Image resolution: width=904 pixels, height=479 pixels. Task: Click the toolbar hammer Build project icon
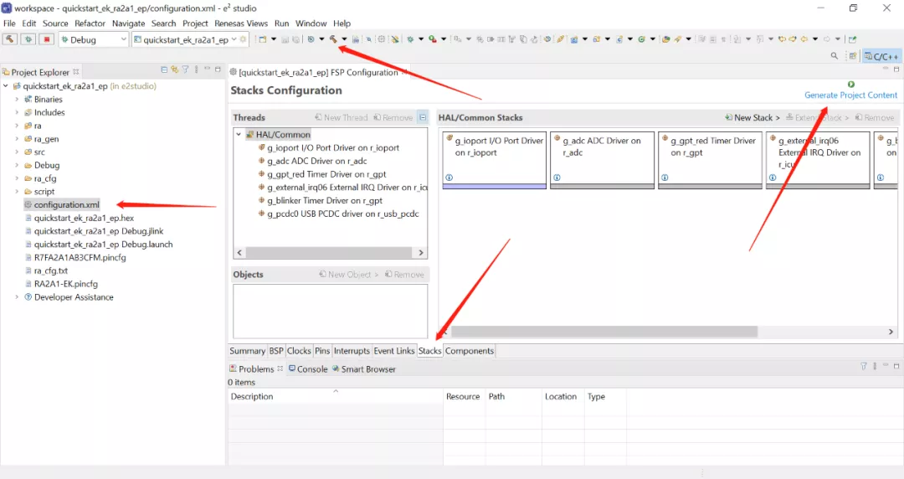pos(333,39)
